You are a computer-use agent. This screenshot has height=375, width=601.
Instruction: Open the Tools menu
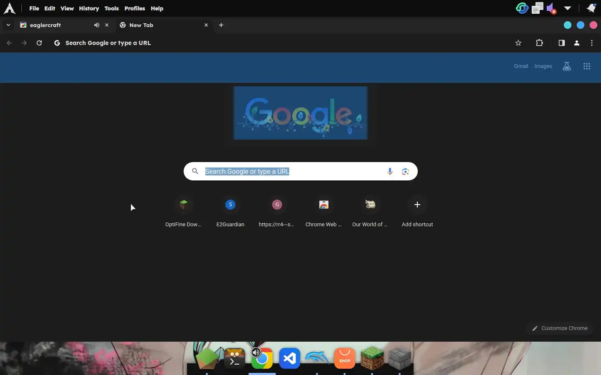click(x=111, y=8)
